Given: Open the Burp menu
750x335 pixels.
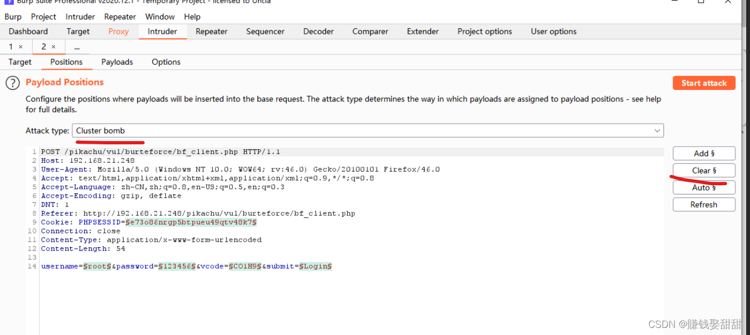Looking at the screenshot, I should [13, 17].
